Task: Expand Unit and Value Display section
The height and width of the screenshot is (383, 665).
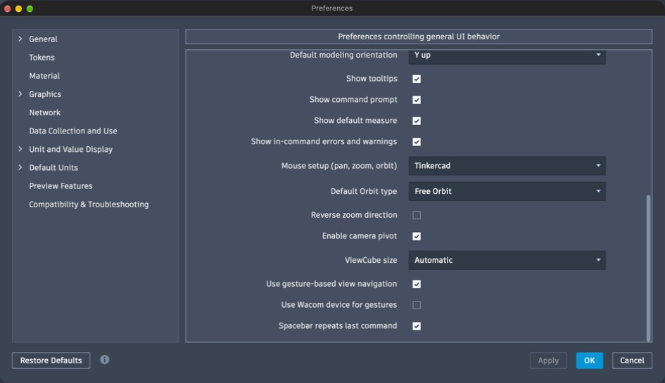Action: point(20,149)
